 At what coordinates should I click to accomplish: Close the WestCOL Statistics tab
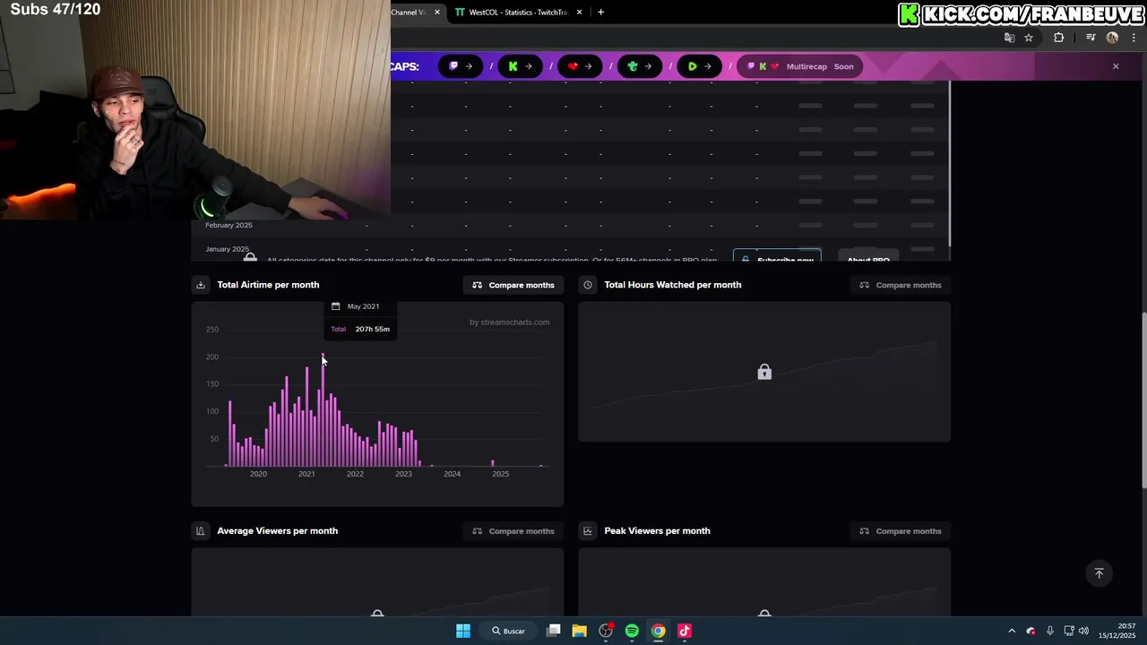580,13
